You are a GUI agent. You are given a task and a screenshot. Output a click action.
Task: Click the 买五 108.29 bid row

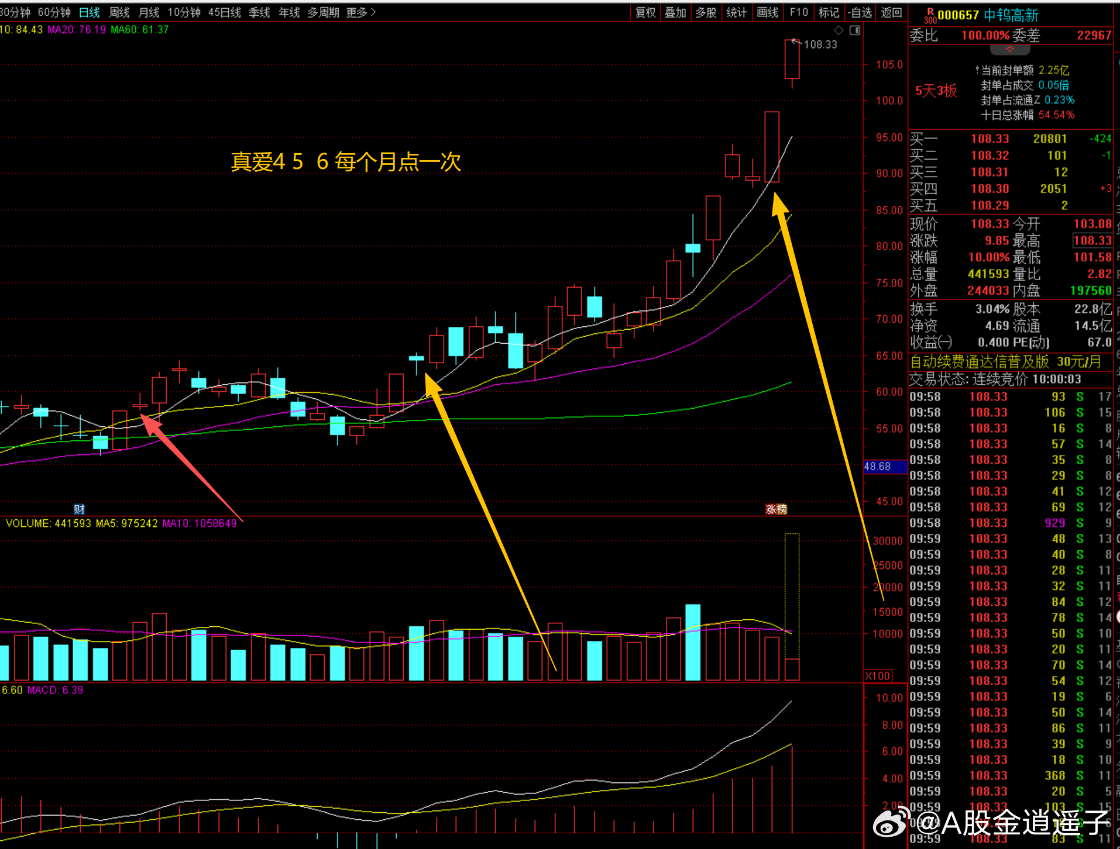pyautogui.click(x=1011, y=205)
